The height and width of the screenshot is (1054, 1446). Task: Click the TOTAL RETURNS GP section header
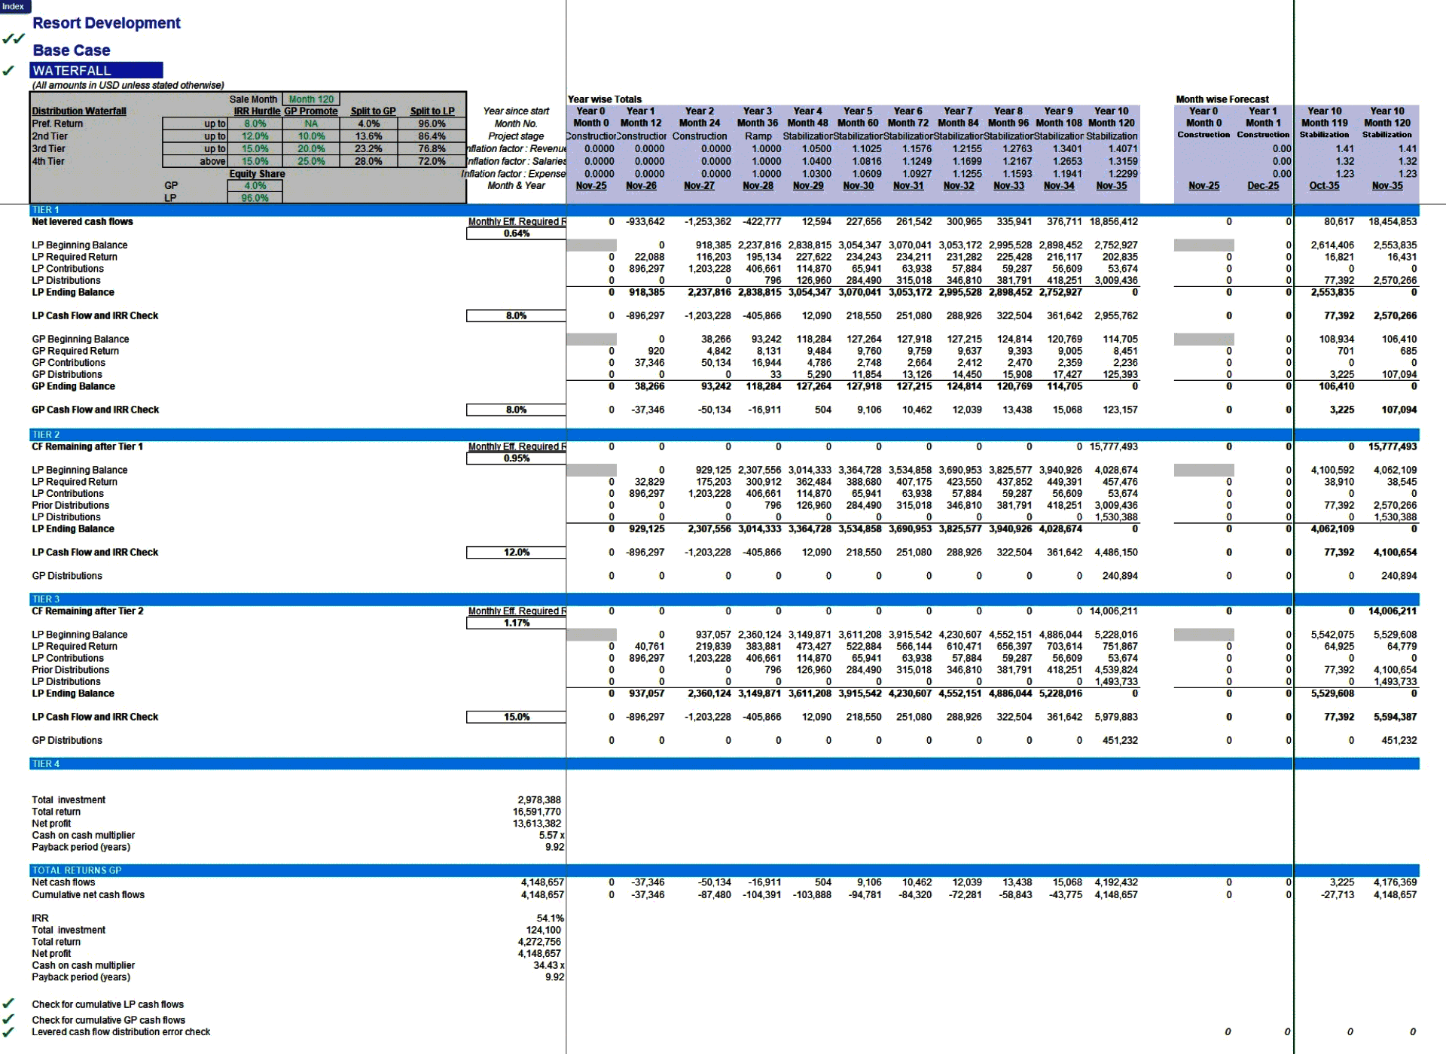(x=725, y=870)
